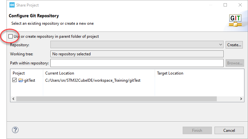
Task: Select the gitTest project row
Action: tap(127, 80)
